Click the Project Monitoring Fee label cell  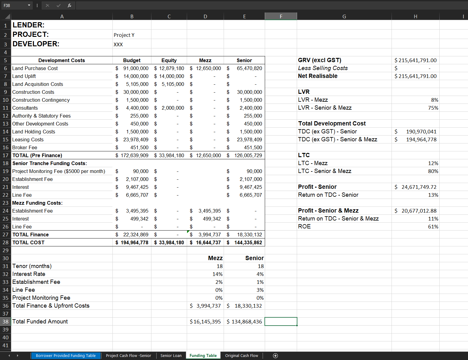point(62,171)
